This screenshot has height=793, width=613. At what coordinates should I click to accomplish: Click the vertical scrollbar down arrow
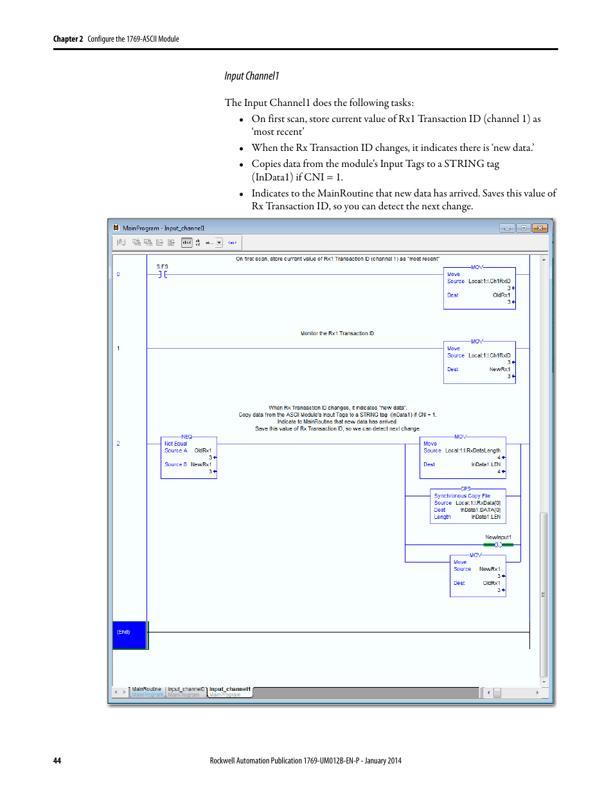(x=544, y=682)
